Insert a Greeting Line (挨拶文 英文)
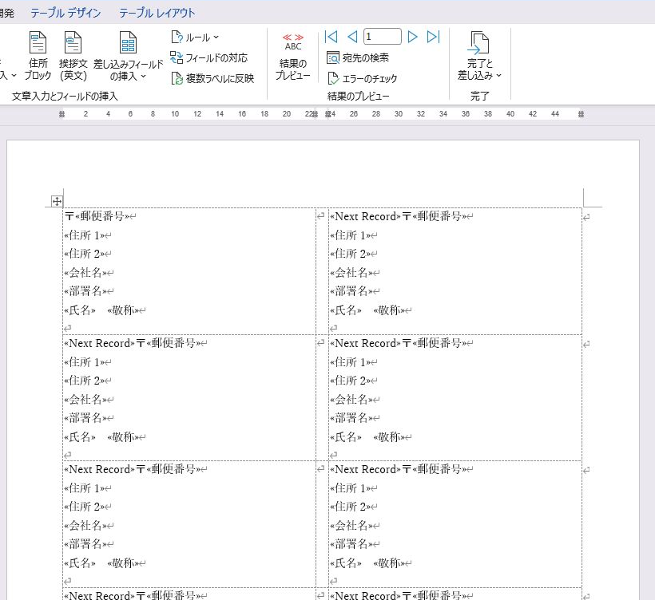 [73, 56]
